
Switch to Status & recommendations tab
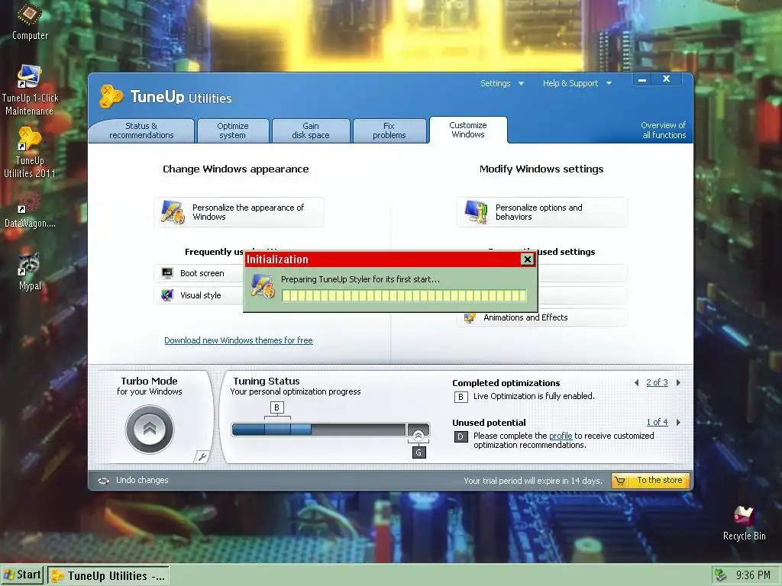141,130
